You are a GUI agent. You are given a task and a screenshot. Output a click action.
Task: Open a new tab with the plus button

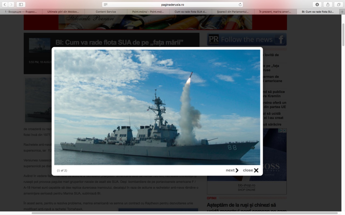click(342, 12)
